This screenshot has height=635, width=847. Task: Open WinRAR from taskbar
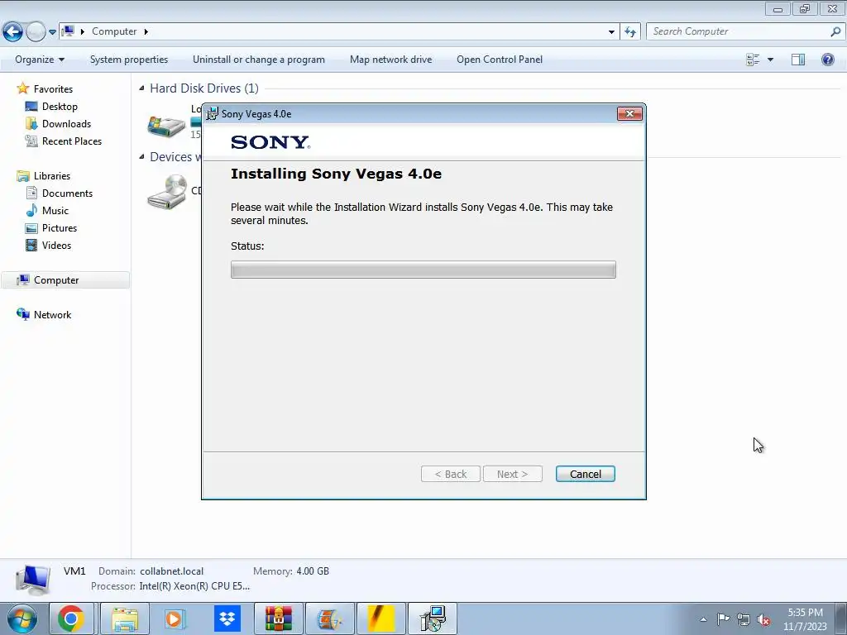(278, 618)
